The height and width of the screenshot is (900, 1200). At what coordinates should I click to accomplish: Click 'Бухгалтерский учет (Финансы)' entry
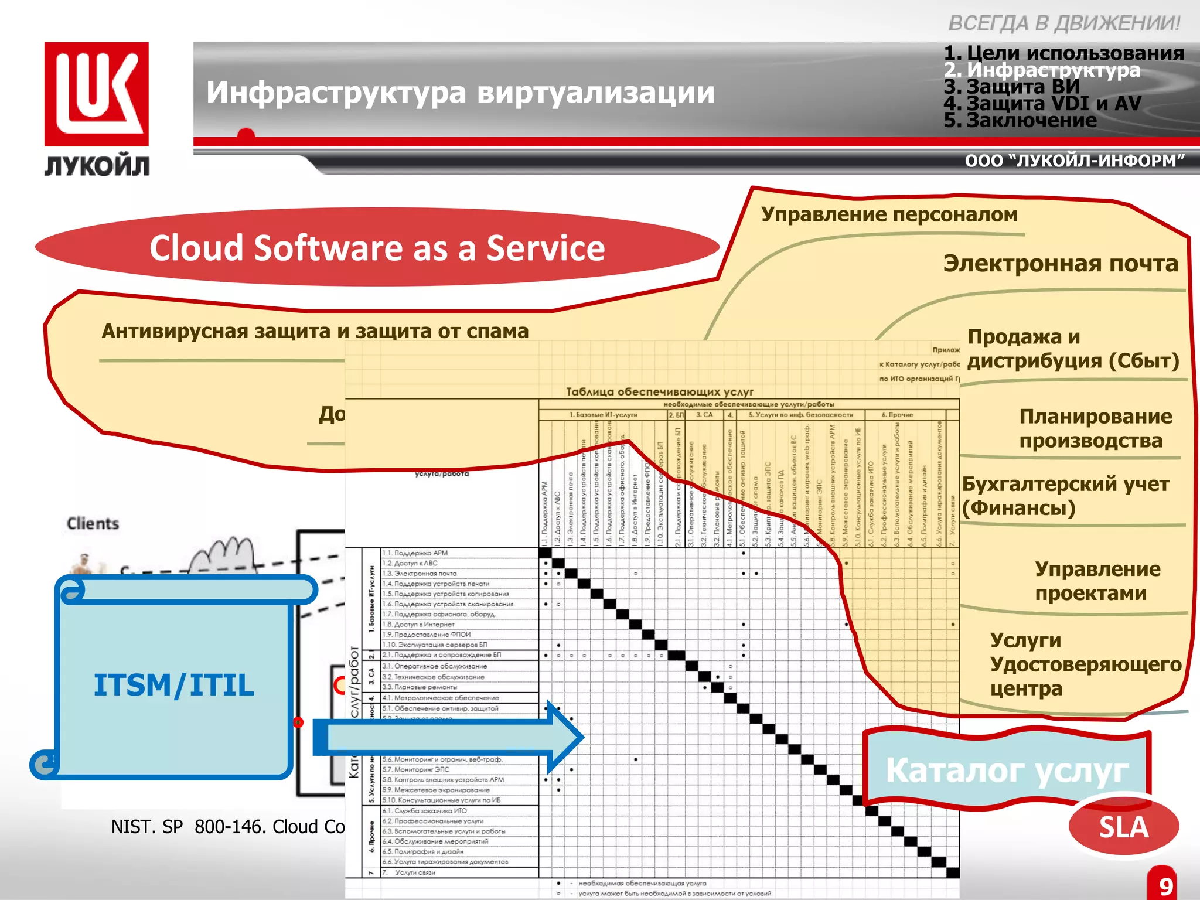[1065, 496]
